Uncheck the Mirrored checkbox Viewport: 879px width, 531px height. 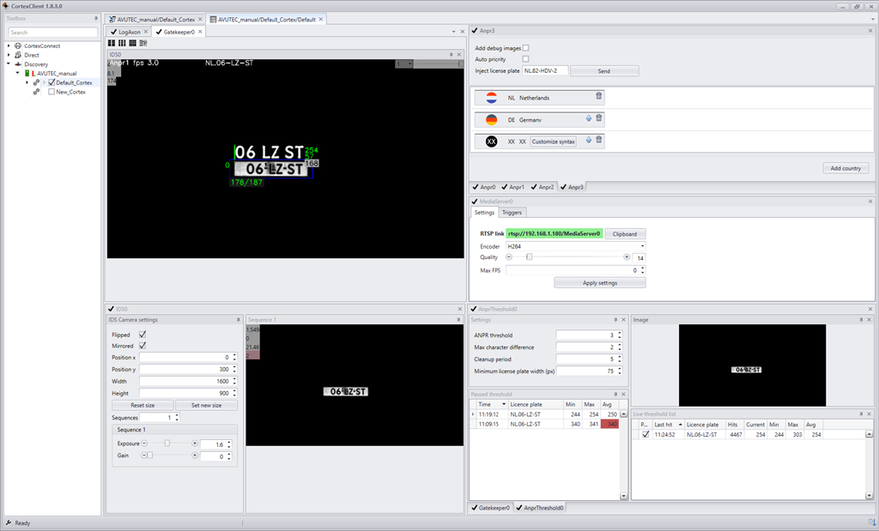tap(142, 346)
